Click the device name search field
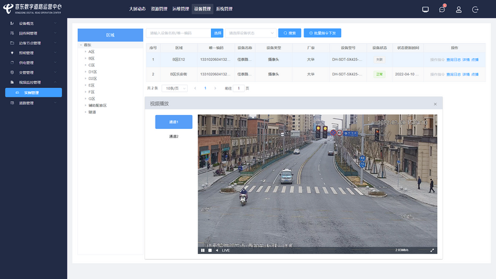The image size is (496, 279). click(x=177, y=32)
